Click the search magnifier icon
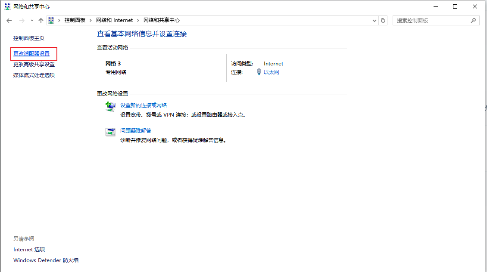Viewport: 487px width, 272px height. tap(473, 20)
